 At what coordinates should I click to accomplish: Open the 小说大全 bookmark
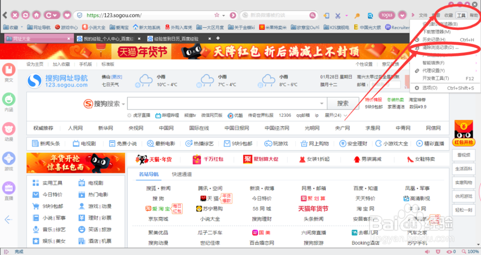[94, 27]
